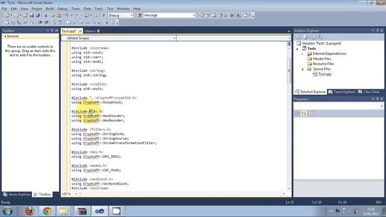Open Firefox from the taskbar
Screen dimensions: 386x217
coord(30,211)
